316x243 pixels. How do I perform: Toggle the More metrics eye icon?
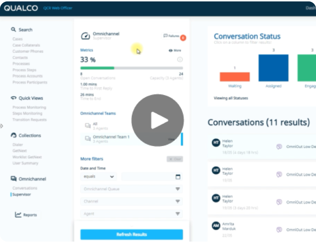[171, 51]
